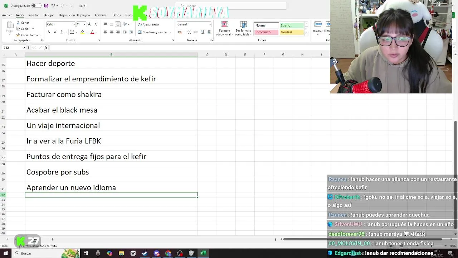This screenshot has height=258, width=458.
Task: Apply percent style with % icon
Action: click(x=189, y=32)
